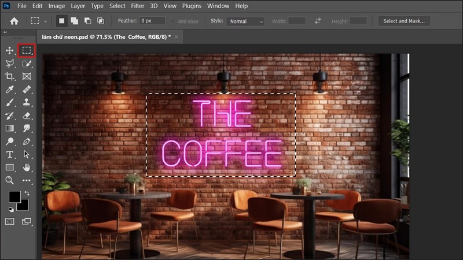Select the Rectangle shape tool

pyautogui.click(x=9, y=167)
